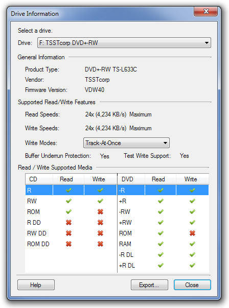The image size is (229, 308).
Task: Click the Buffer Underrun Protection Yes value
Action: (x=105, y=156)
